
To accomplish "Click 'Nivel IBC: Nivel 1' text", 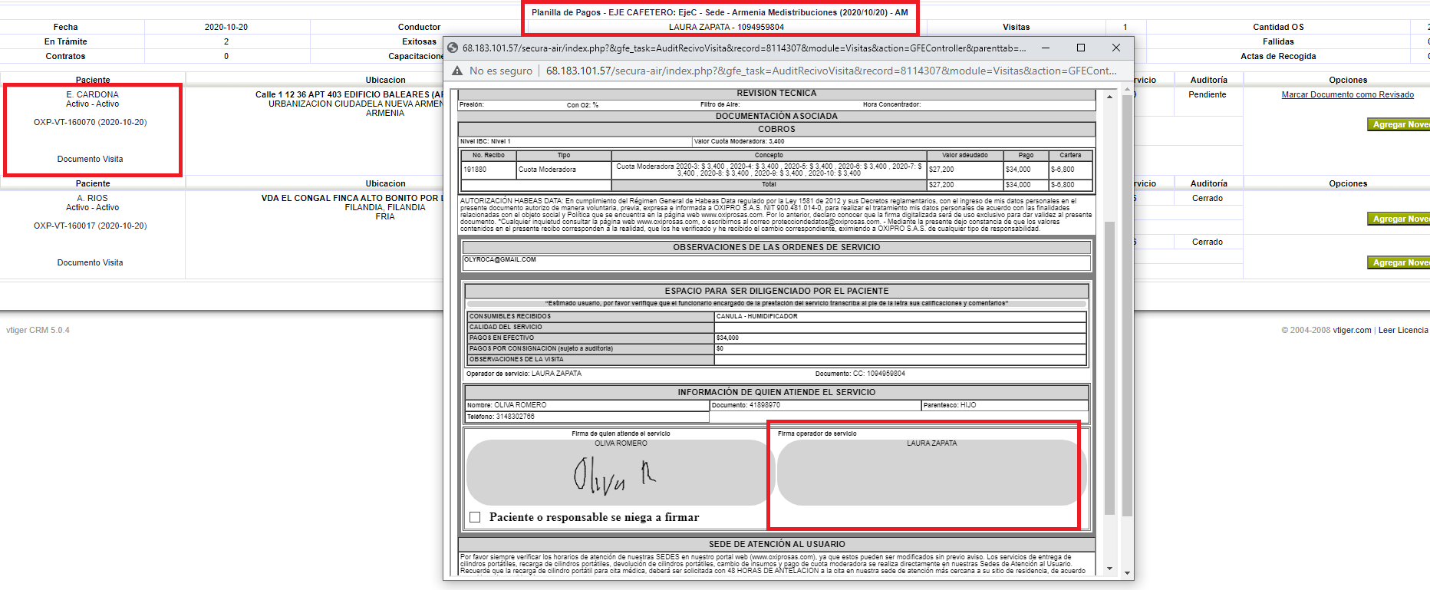I will point(485,141).
